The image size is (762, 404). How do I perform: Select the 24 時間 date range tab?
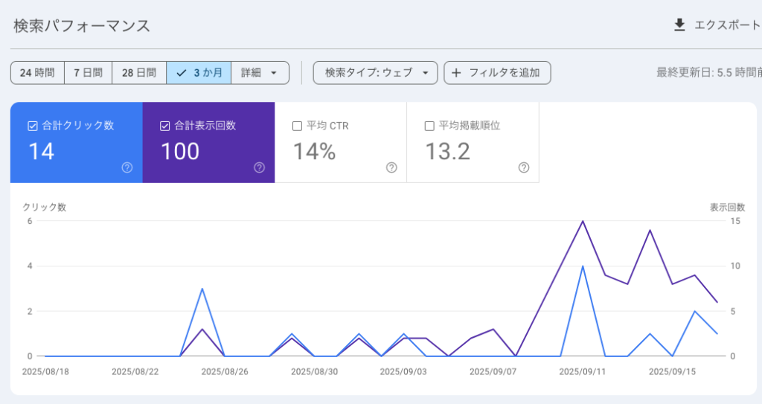[37, 73]
